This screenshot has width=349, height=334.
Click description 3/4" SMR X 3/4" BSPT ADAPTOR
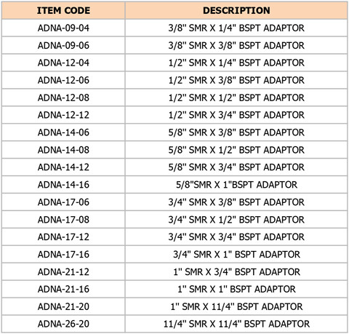236,237
